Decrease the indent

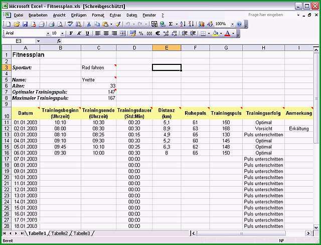click(x=185, y=33)
